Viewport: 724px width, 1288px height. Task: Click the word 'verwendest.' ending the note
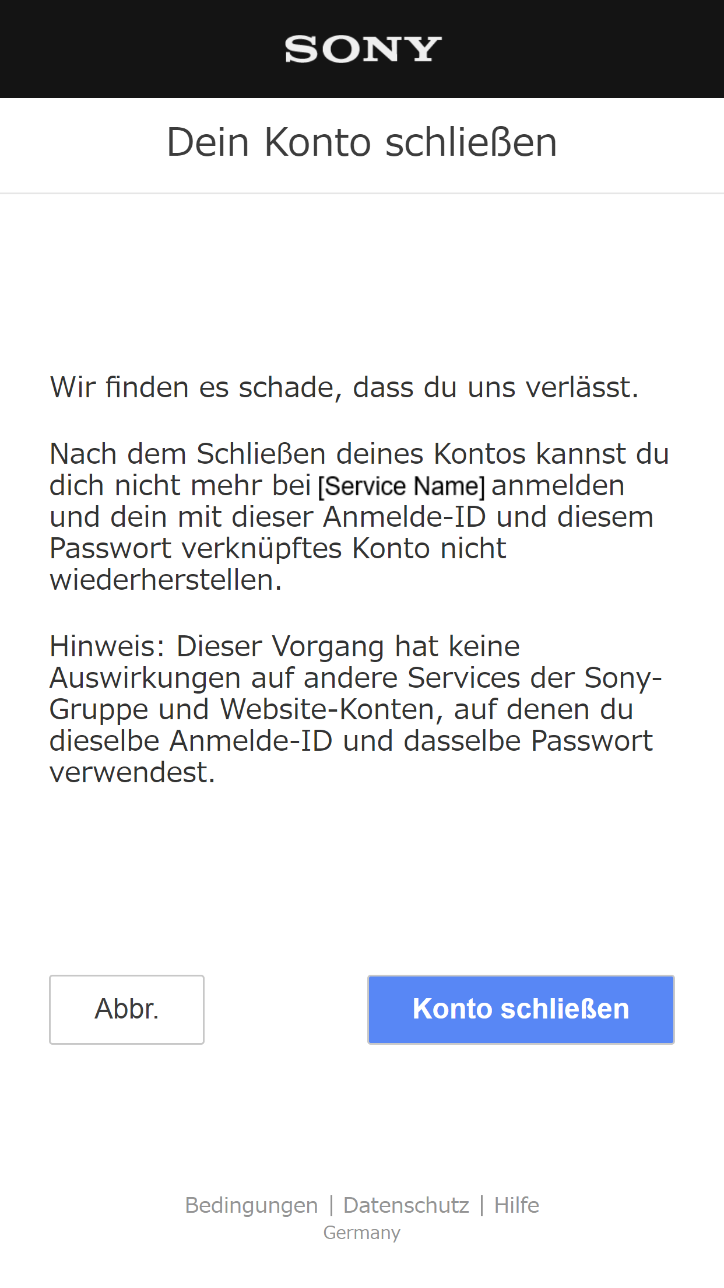point(132,772)
